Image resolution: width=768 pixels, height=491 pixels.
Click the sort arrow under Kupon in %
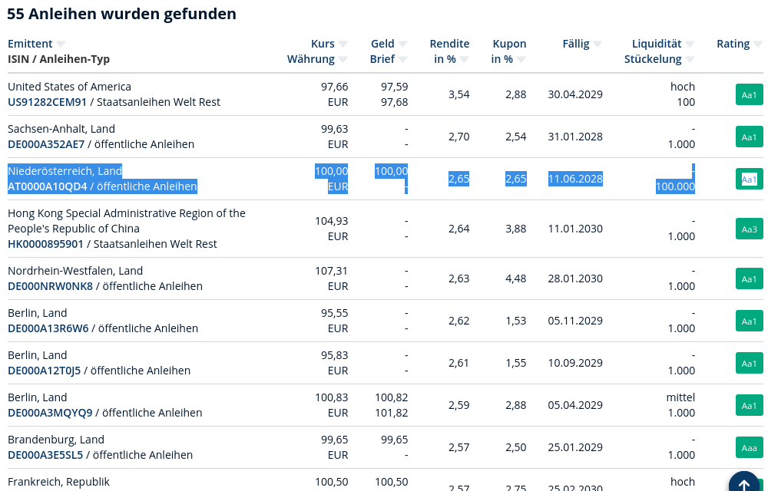521,60
